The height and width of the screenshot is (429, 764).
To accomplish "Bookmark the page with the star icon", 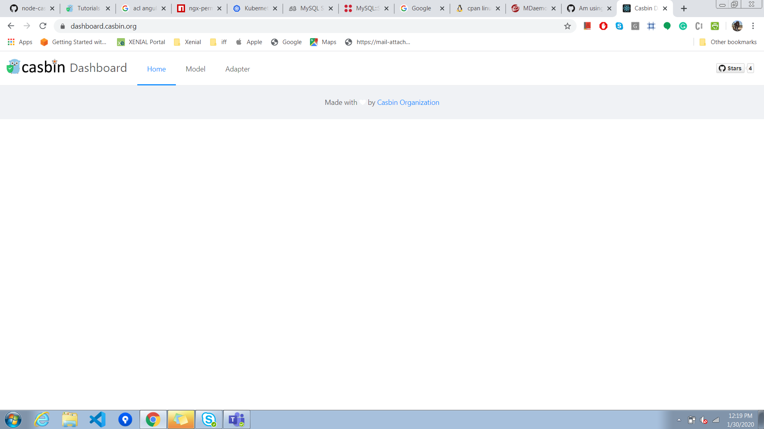I will click(x=567, y=26).
